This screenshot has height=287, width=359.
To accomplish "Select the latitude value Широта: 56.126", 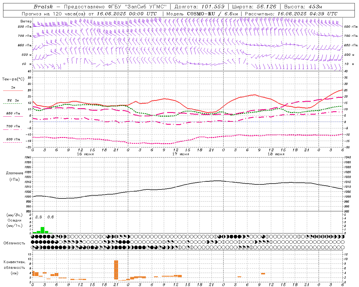I will (254, 7).
